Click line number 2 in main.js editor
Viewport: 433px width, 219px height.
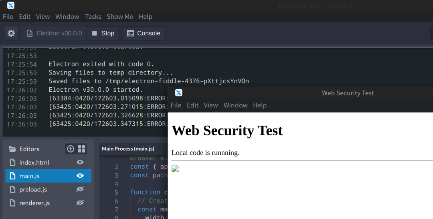(x=116, y=167)
